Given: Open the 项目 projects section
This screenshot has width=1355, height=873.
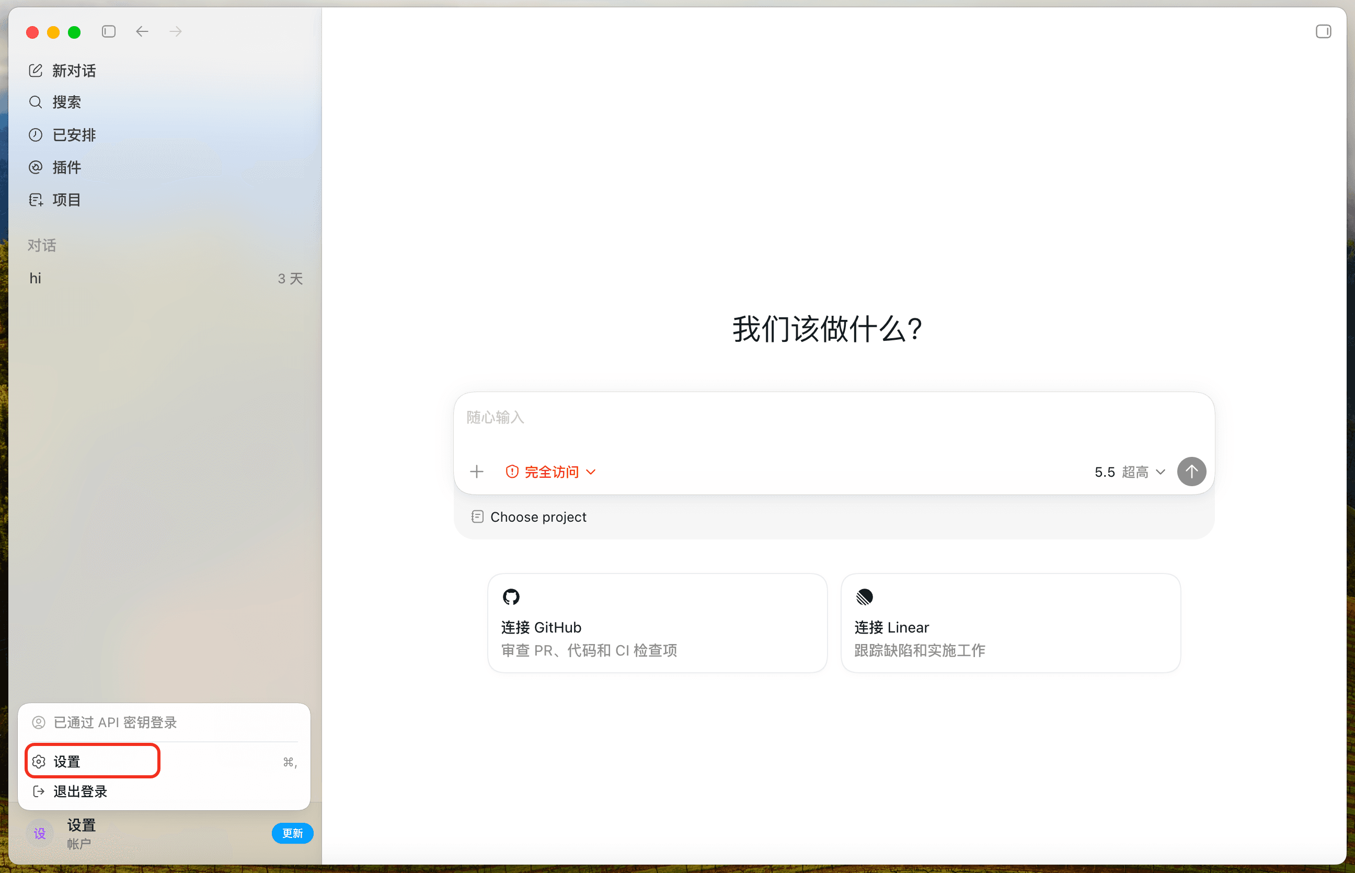Looking at the screenshot, I should point(164,200).
